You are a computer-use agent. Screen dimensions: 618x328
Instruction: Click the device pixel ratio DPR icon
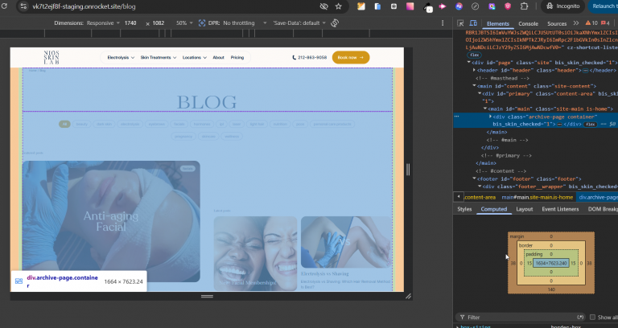202,23
